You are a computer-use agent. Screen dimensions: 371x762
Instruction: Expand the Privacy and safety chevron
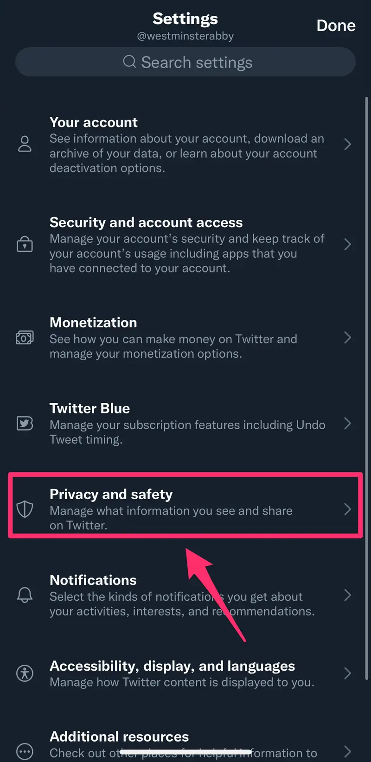pyautogui.click(x=348, y=509)
